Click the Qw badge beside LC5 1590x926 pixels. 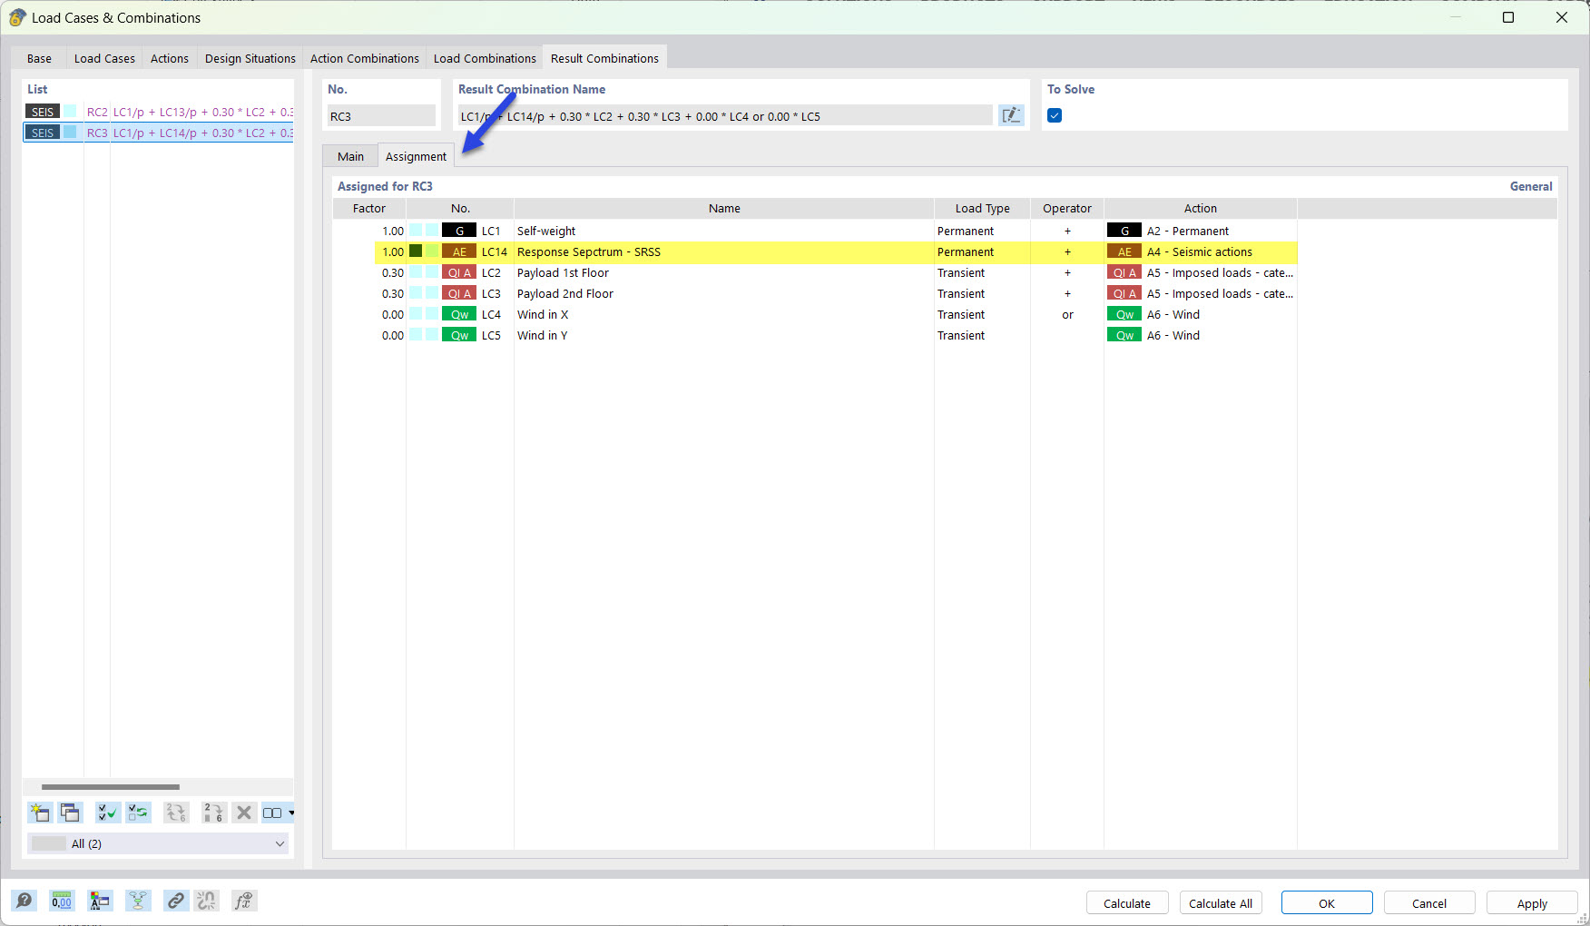point(459,335)
